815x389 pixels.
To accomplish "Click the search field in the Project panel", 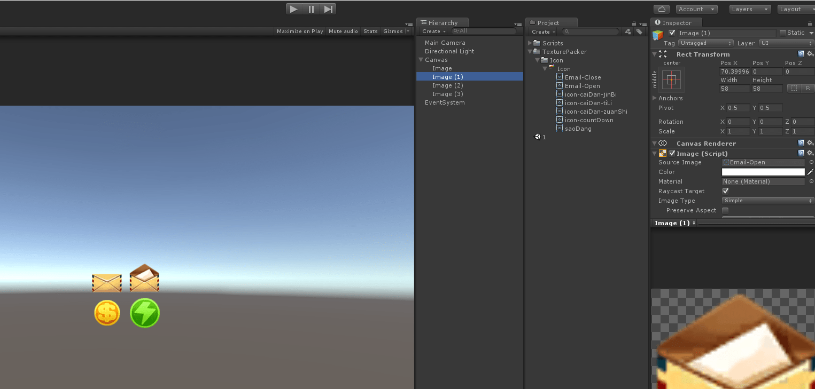I will [x=591, y=31].
